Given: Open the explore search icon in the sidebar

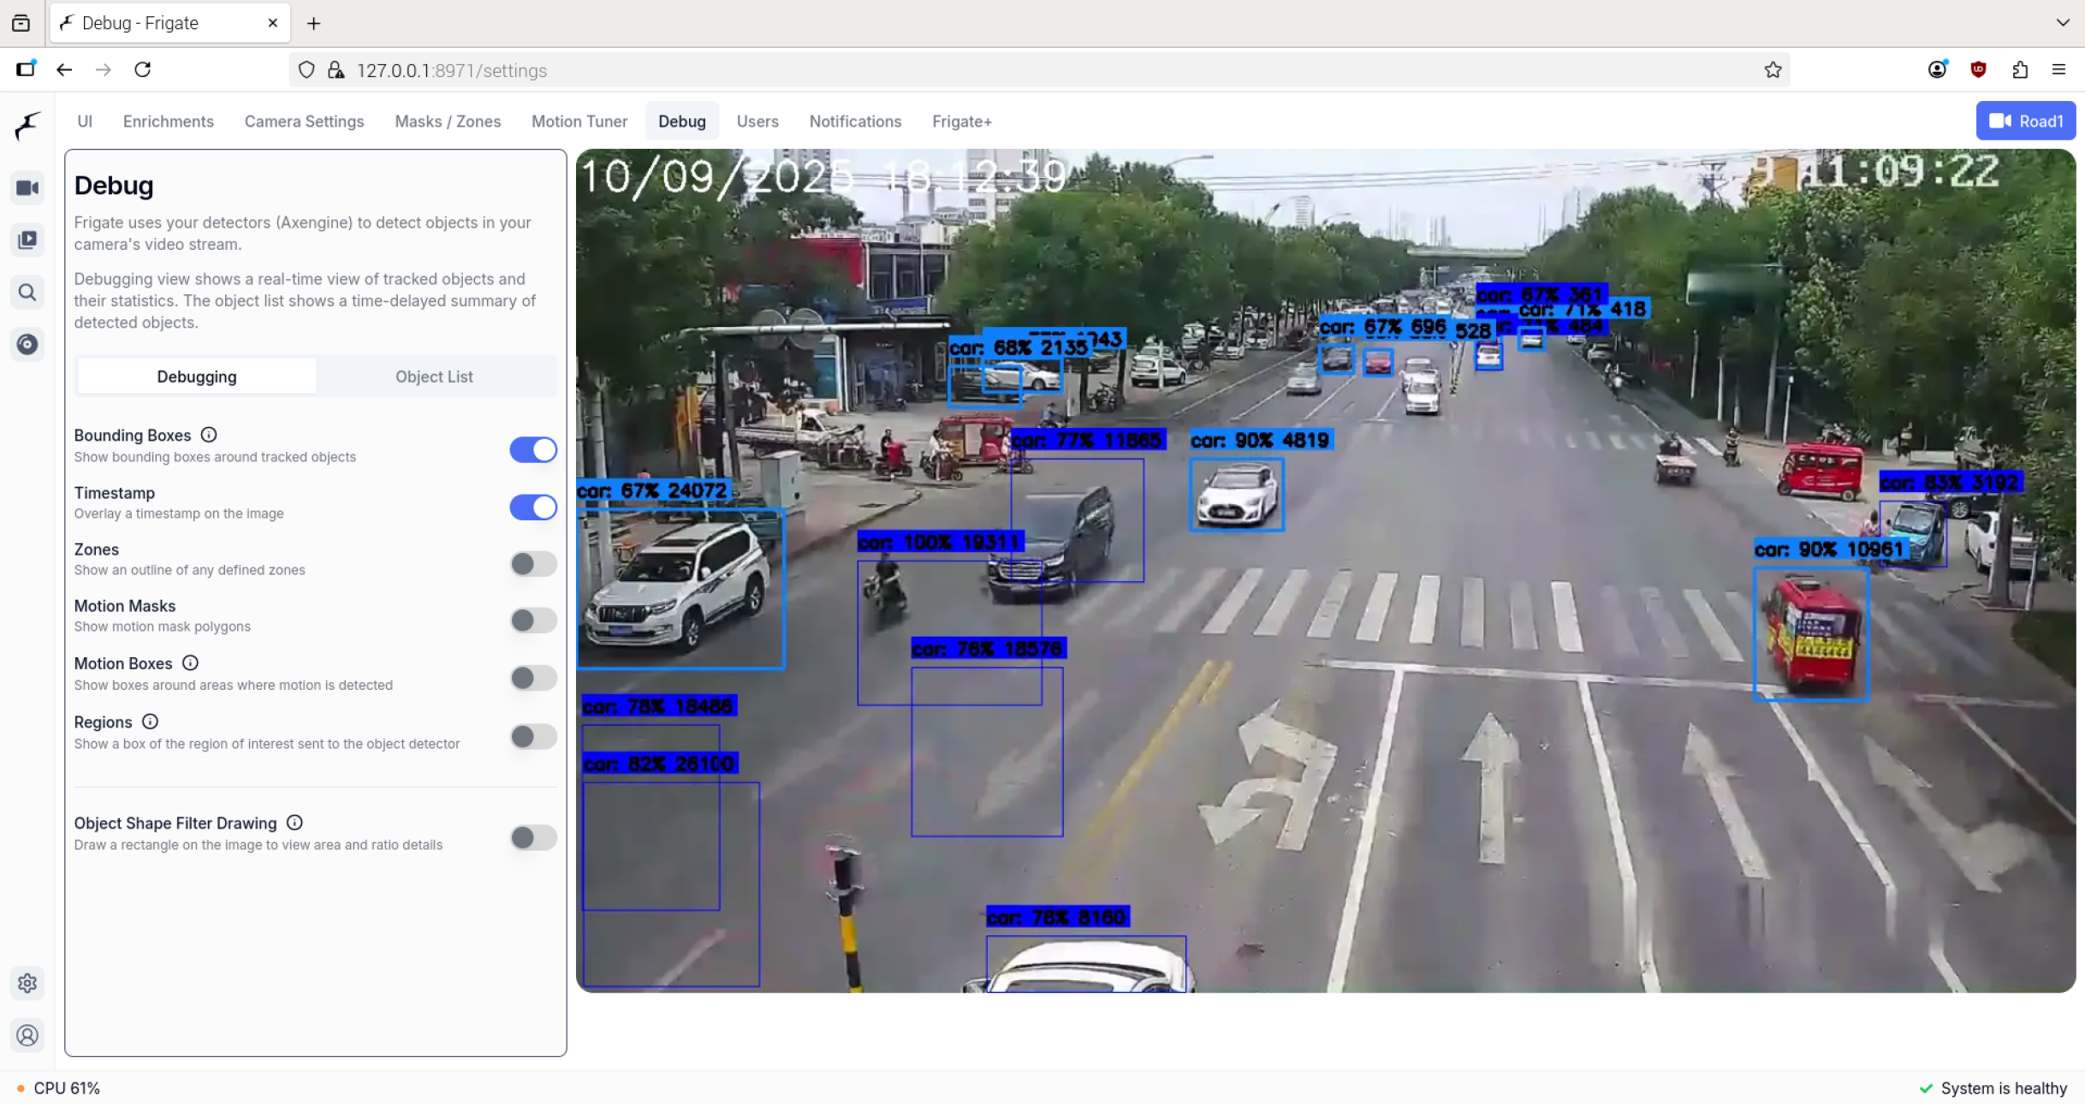Looking at the screenshot, I should pyautogui.click(x=27, y=293).
